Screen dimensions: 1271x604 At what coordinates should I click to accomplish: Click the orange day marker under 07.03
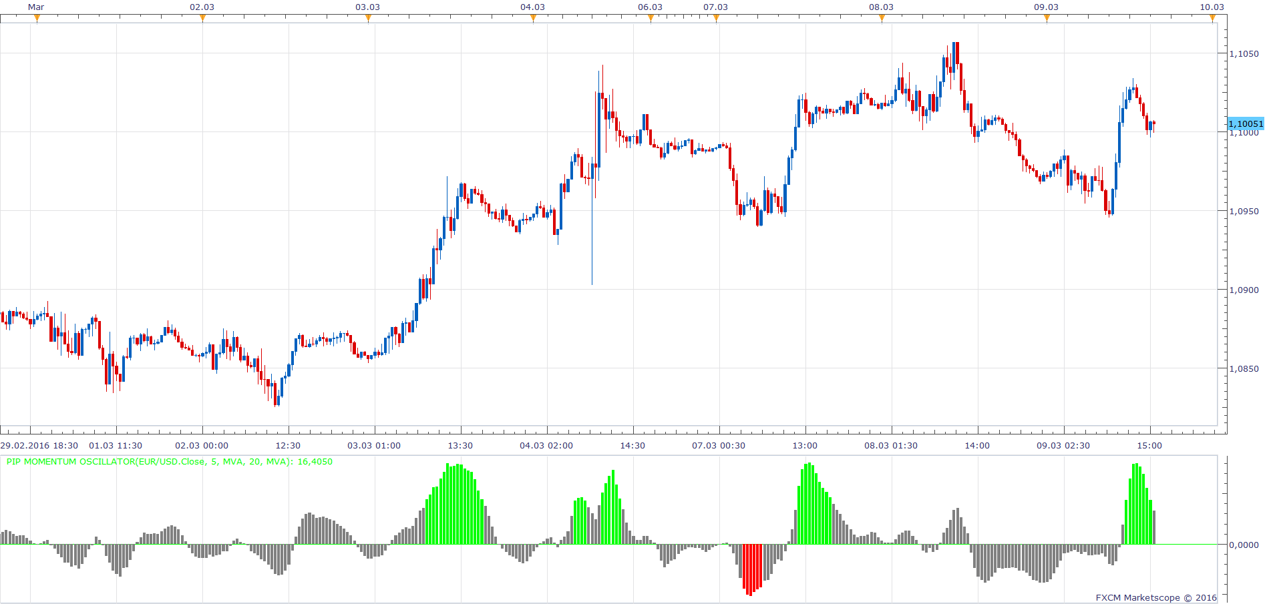(x=716, y=18)
